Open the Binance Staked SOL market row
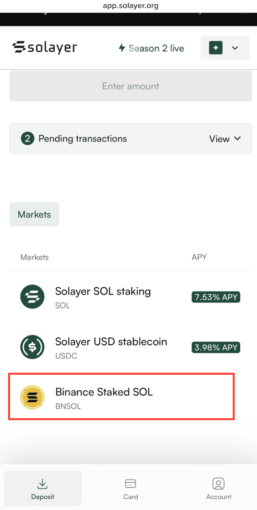The width and height of the screenshot is (257, 510). pyautogui.click(x=121, y=397)
